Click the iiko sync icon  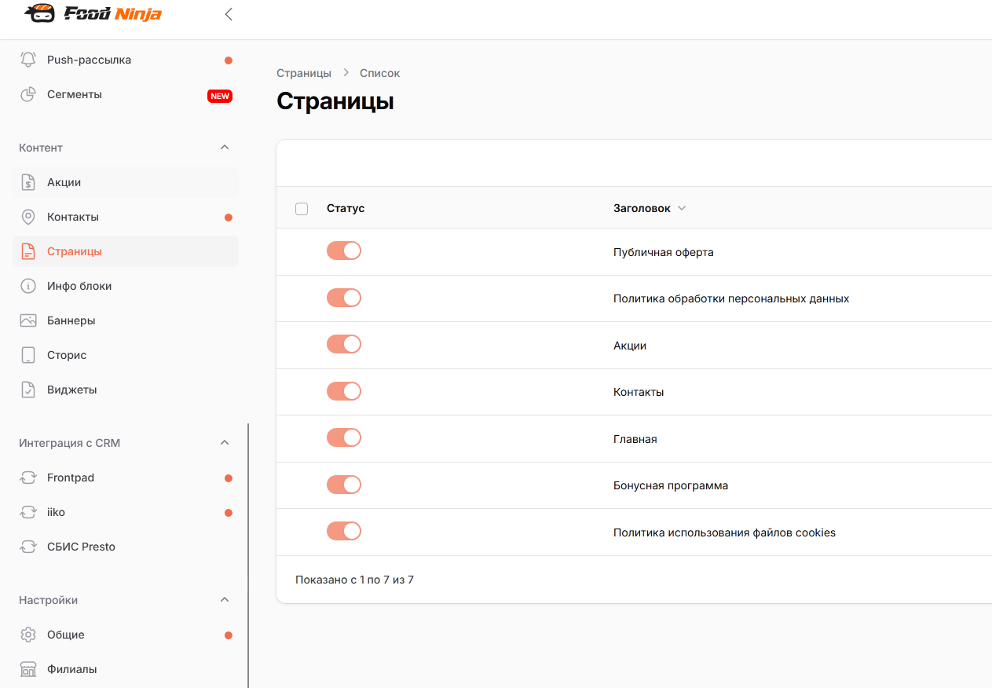point(28,512)
